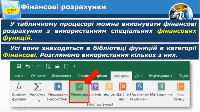200x112 pixels.
Task: Click the highlighted word Фінансові in yellow
Action: click(19, 55)
